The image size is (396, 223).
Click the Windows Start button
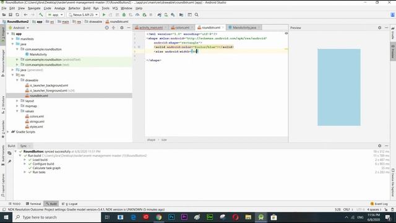[6, 217]
